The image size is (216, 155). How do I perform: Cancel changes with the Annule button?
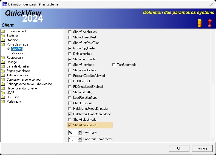[202, 148]
